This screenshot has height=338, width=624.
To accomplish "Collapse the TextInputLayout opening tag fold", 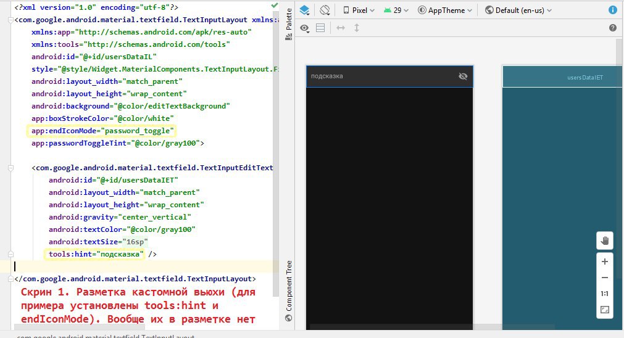I will pyautogui.click(x=10, y=20).
